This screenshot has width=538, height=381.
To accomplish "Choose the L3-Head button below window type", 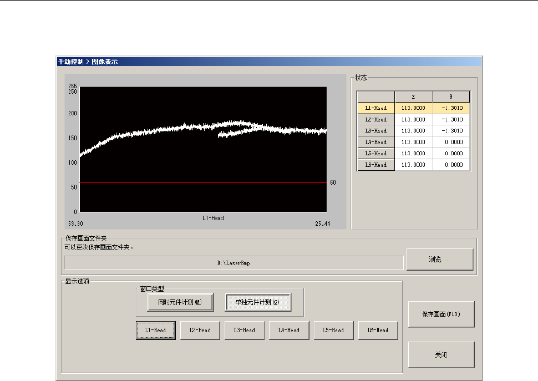I will coord(245,330).
